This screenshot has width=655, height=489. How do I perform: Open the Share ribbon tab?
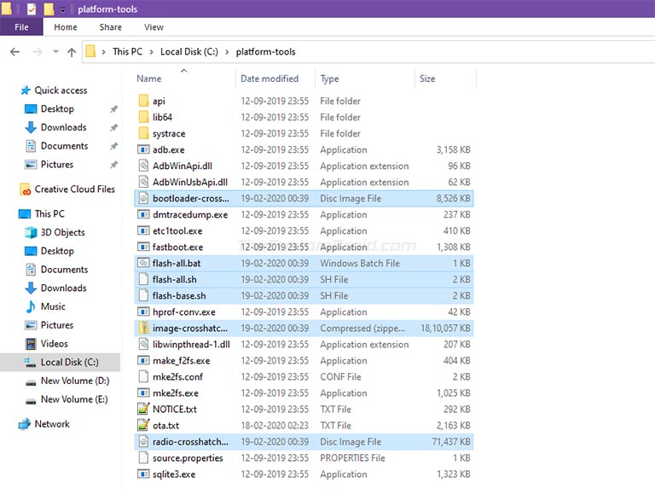(111, 27)
